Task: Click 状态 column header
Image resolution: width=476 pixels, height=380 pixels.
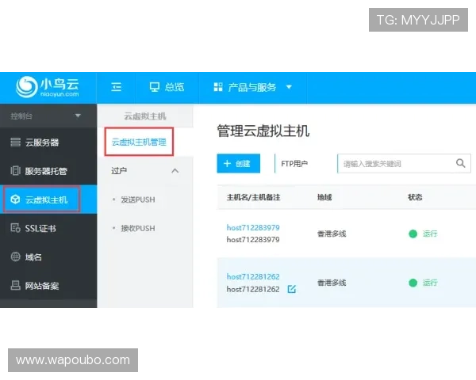Action: coord(415,198)
